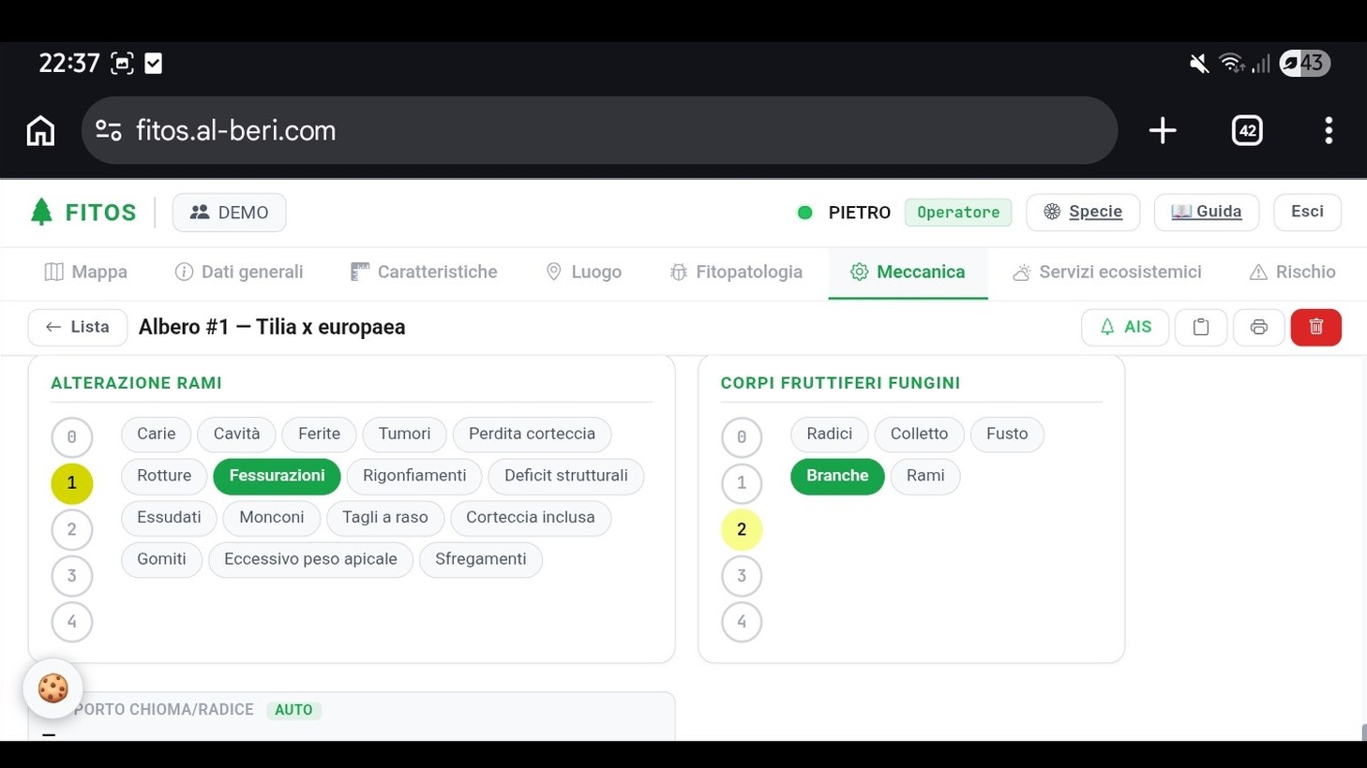The width and height of the screenshot is (1367, 768).
Task: Toggle the Cavità chip
Action: coord(237,434)
